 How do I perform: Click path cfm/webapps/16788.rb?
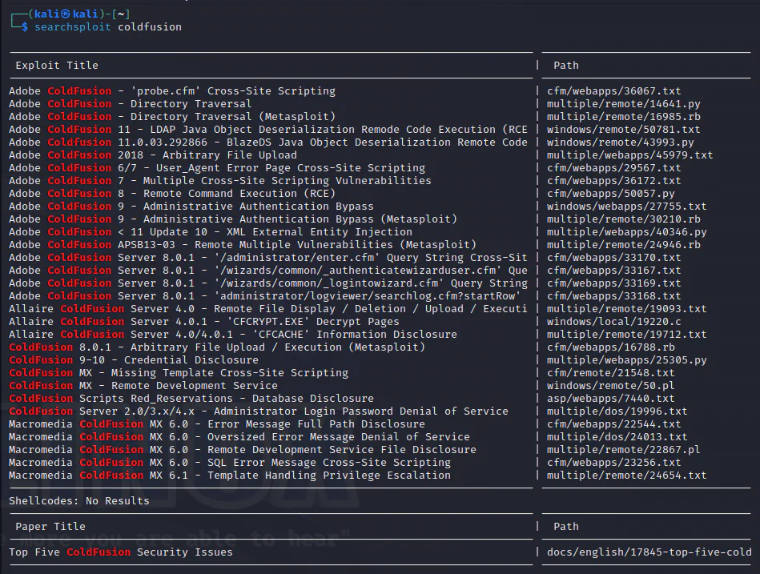point(611,347)
